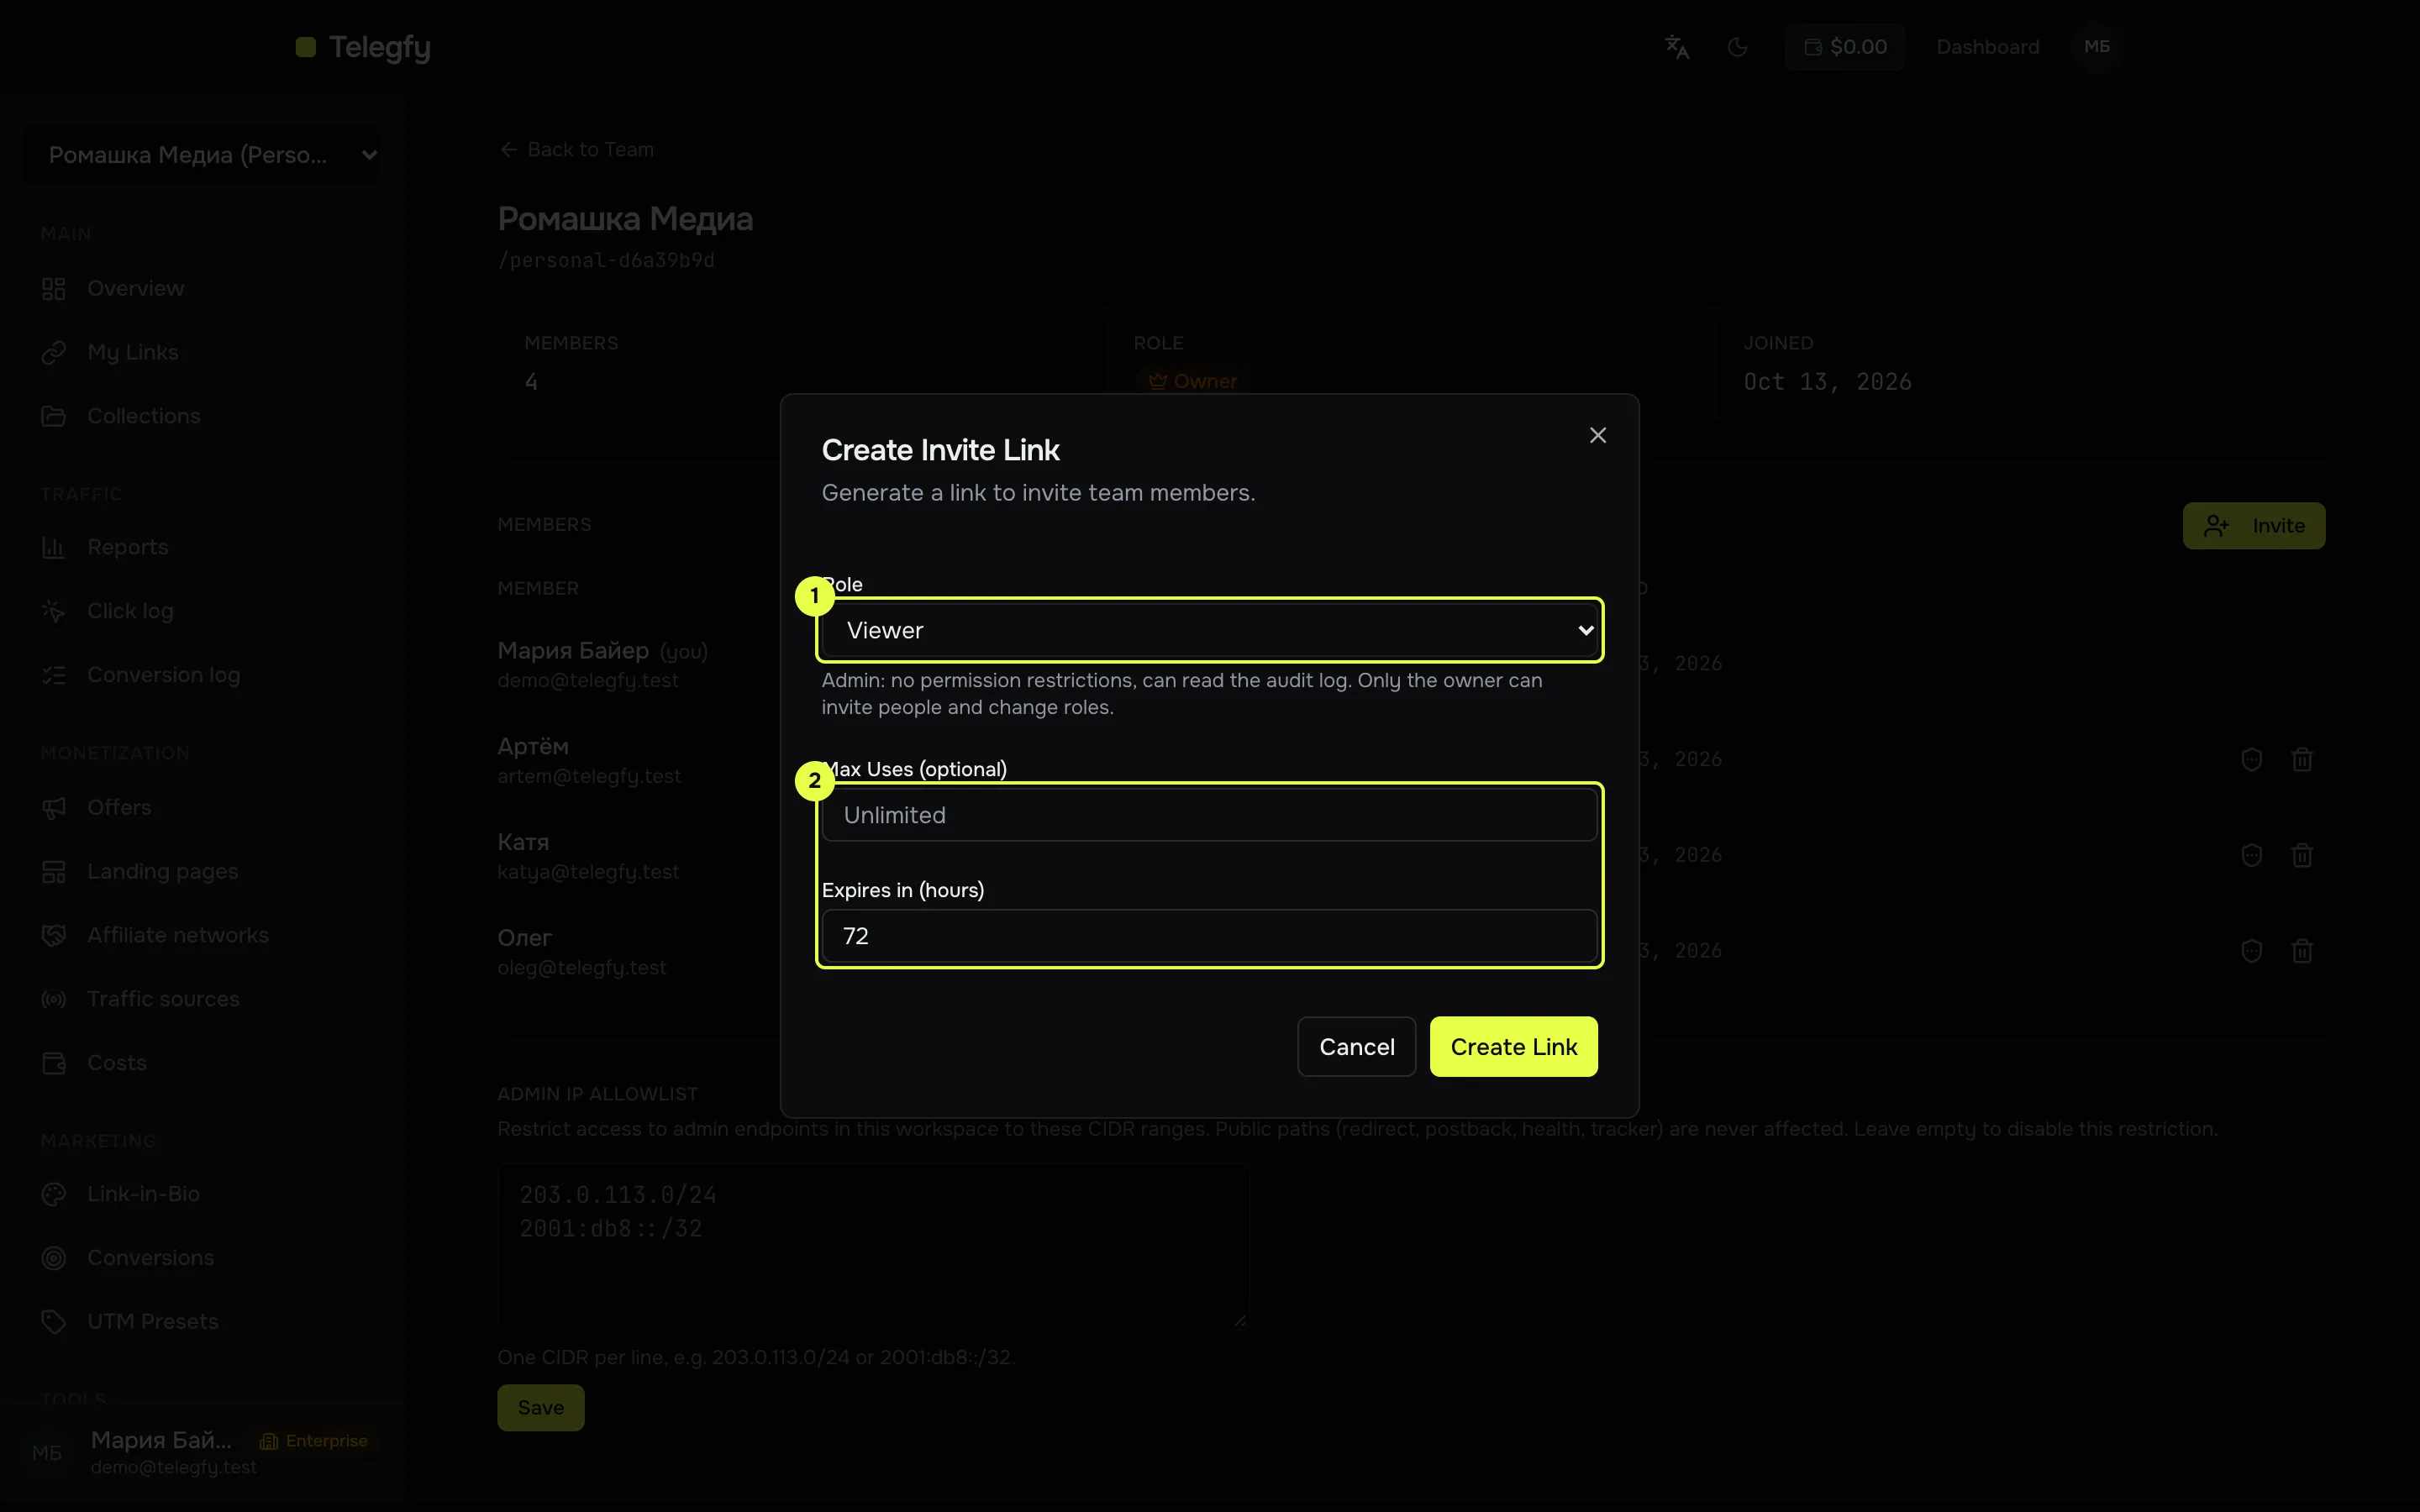The height and width of the screenshot is (1512, 2420).
Task: Click the Landing pages icon
Action: pyautogui.click(x=54, y=872)
